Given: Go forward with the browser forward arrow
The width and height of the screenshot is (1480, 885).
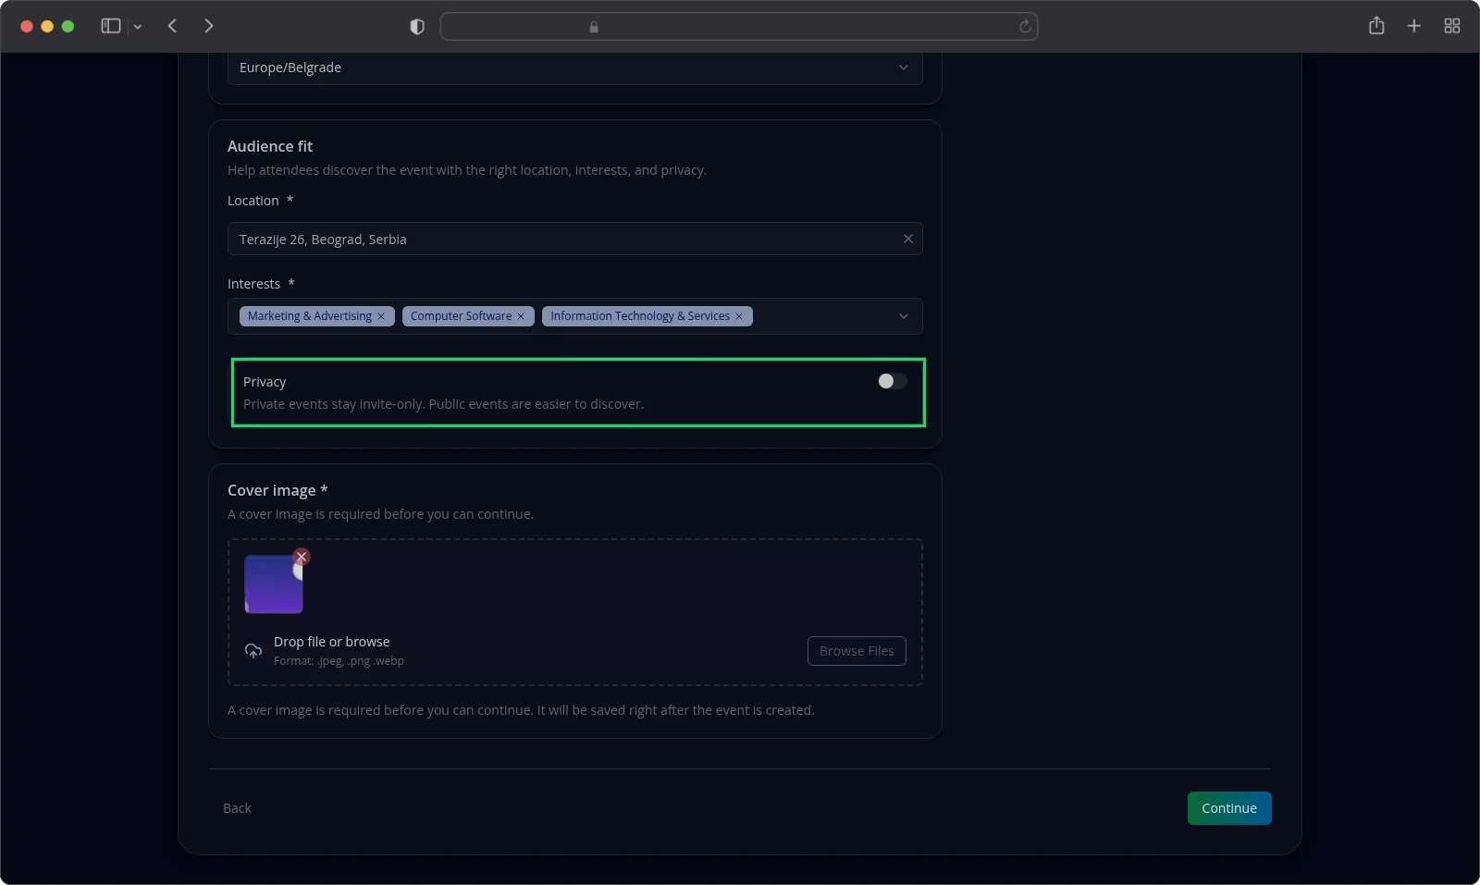Looking at the screenshot, I should pyautogui.click(x=209, y=26).
